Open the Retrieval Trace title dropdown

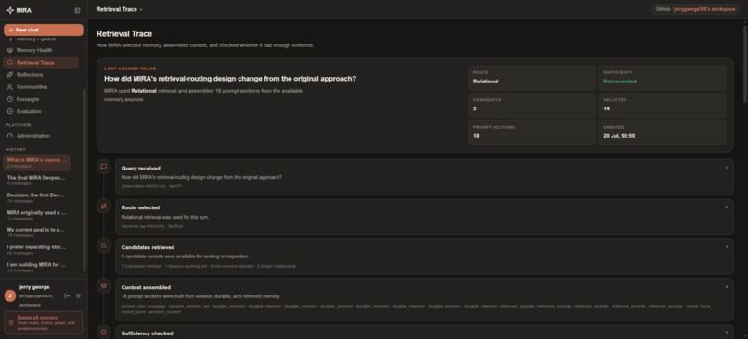(119, 9)
